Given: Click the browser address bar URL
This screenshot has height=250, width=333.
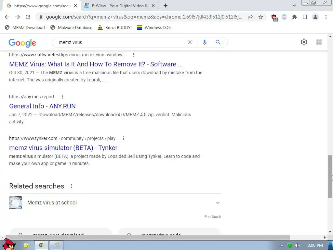Looking at the screenshot, I should tap(144, 17).
